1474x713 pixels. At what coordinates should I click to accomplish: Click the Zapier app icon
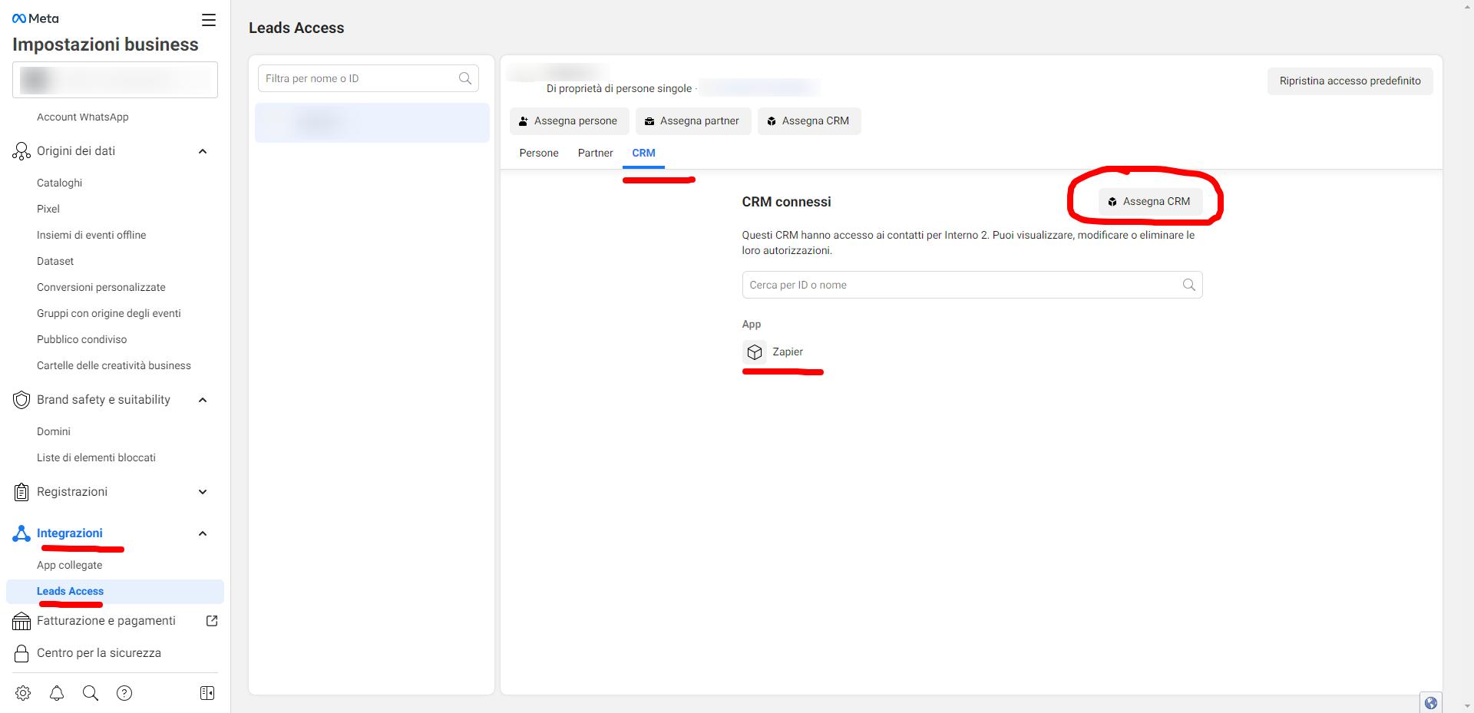tap(755, 352)
